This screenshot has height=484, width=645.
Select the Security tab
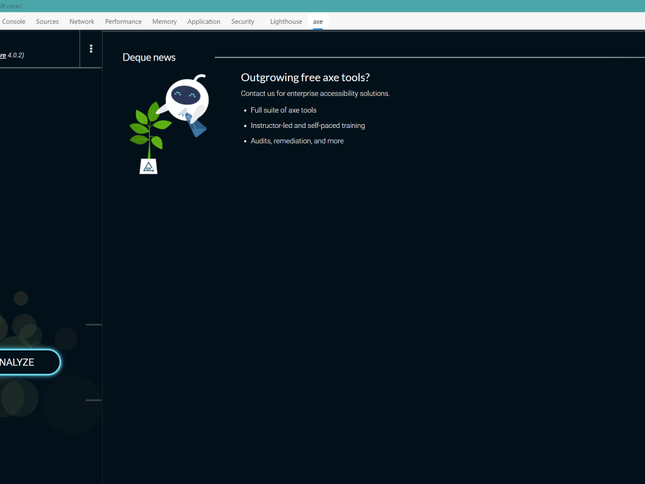[x=243, y=21]
